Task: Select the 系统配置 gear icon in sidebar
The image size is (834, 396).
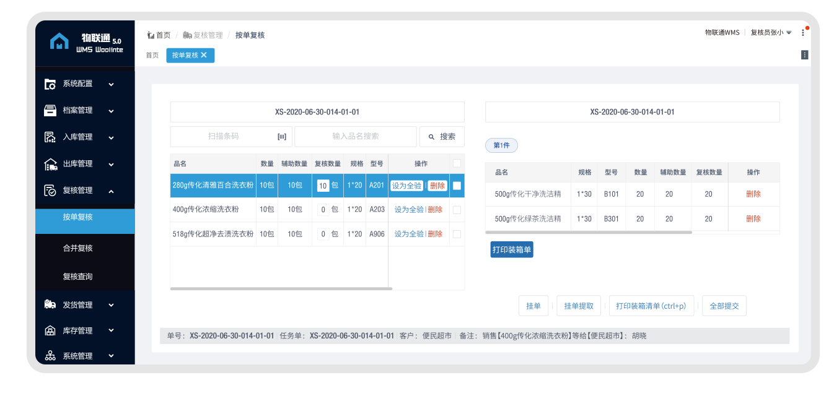Action: (x=50, y=84)
